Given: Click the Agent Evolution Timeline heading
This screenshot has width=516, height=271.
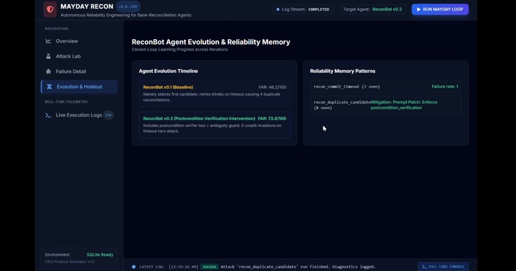Looking at the screenshot, I should (x=168, y=71).
